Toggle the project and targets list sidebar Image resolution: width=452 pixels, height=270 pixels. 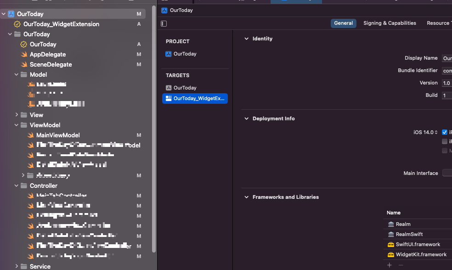pos(164,23)
